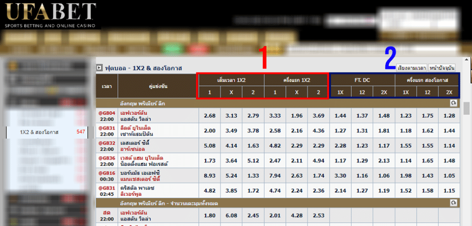Click match ID @G804
The image size is (472, 226).
coord(106,113)
